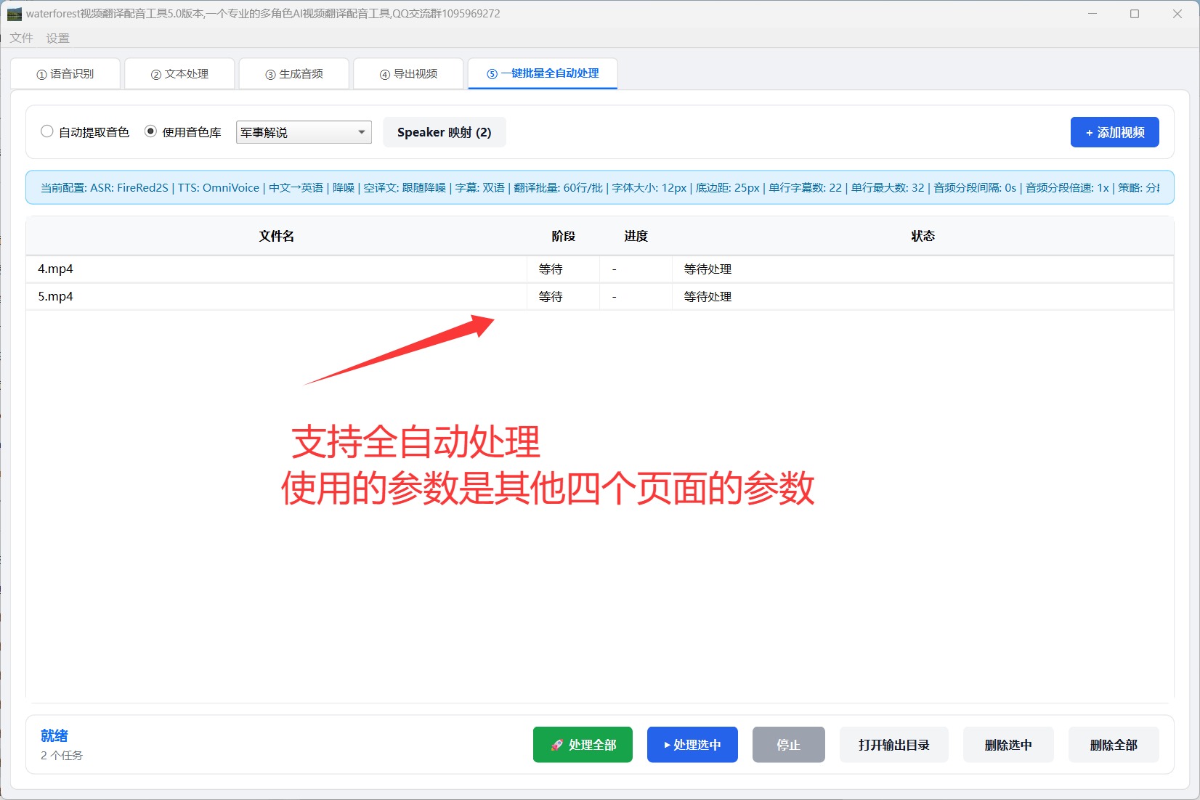This screenshot has width=1200, height=800.
Task: Click the + 添加视频 button
Action: pyautogui.click(x=1114, y=132)
